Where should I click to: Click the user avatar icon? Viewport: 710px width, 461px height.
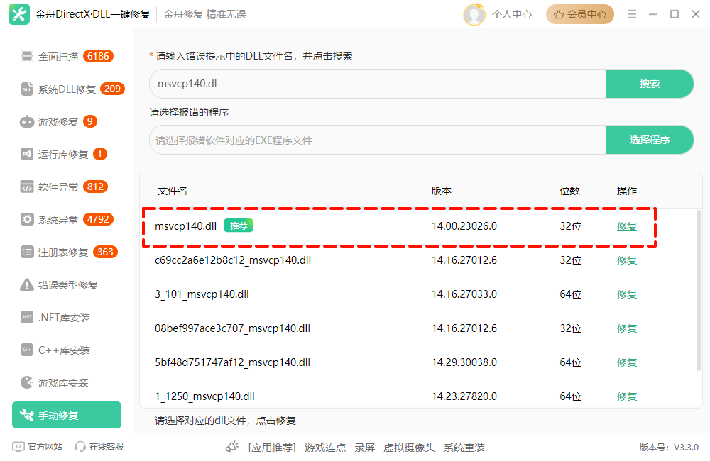tap(474, 14)
